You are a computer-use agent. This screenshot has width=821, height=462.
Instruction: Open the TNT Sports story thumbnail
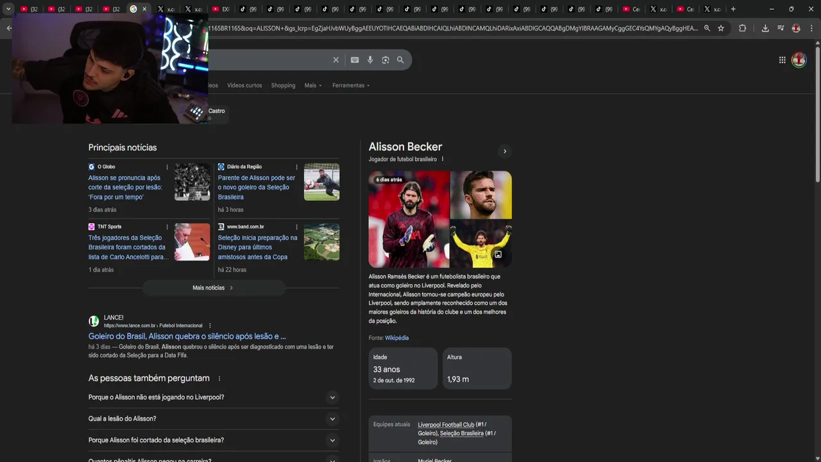tap(192, 242)
